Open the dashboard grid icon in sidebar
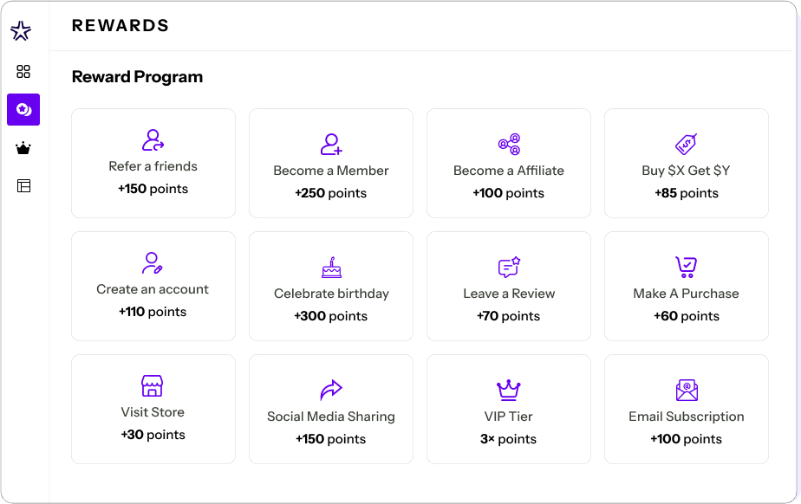The height and width of the screenshot is (504, 801). coord(23,72)
